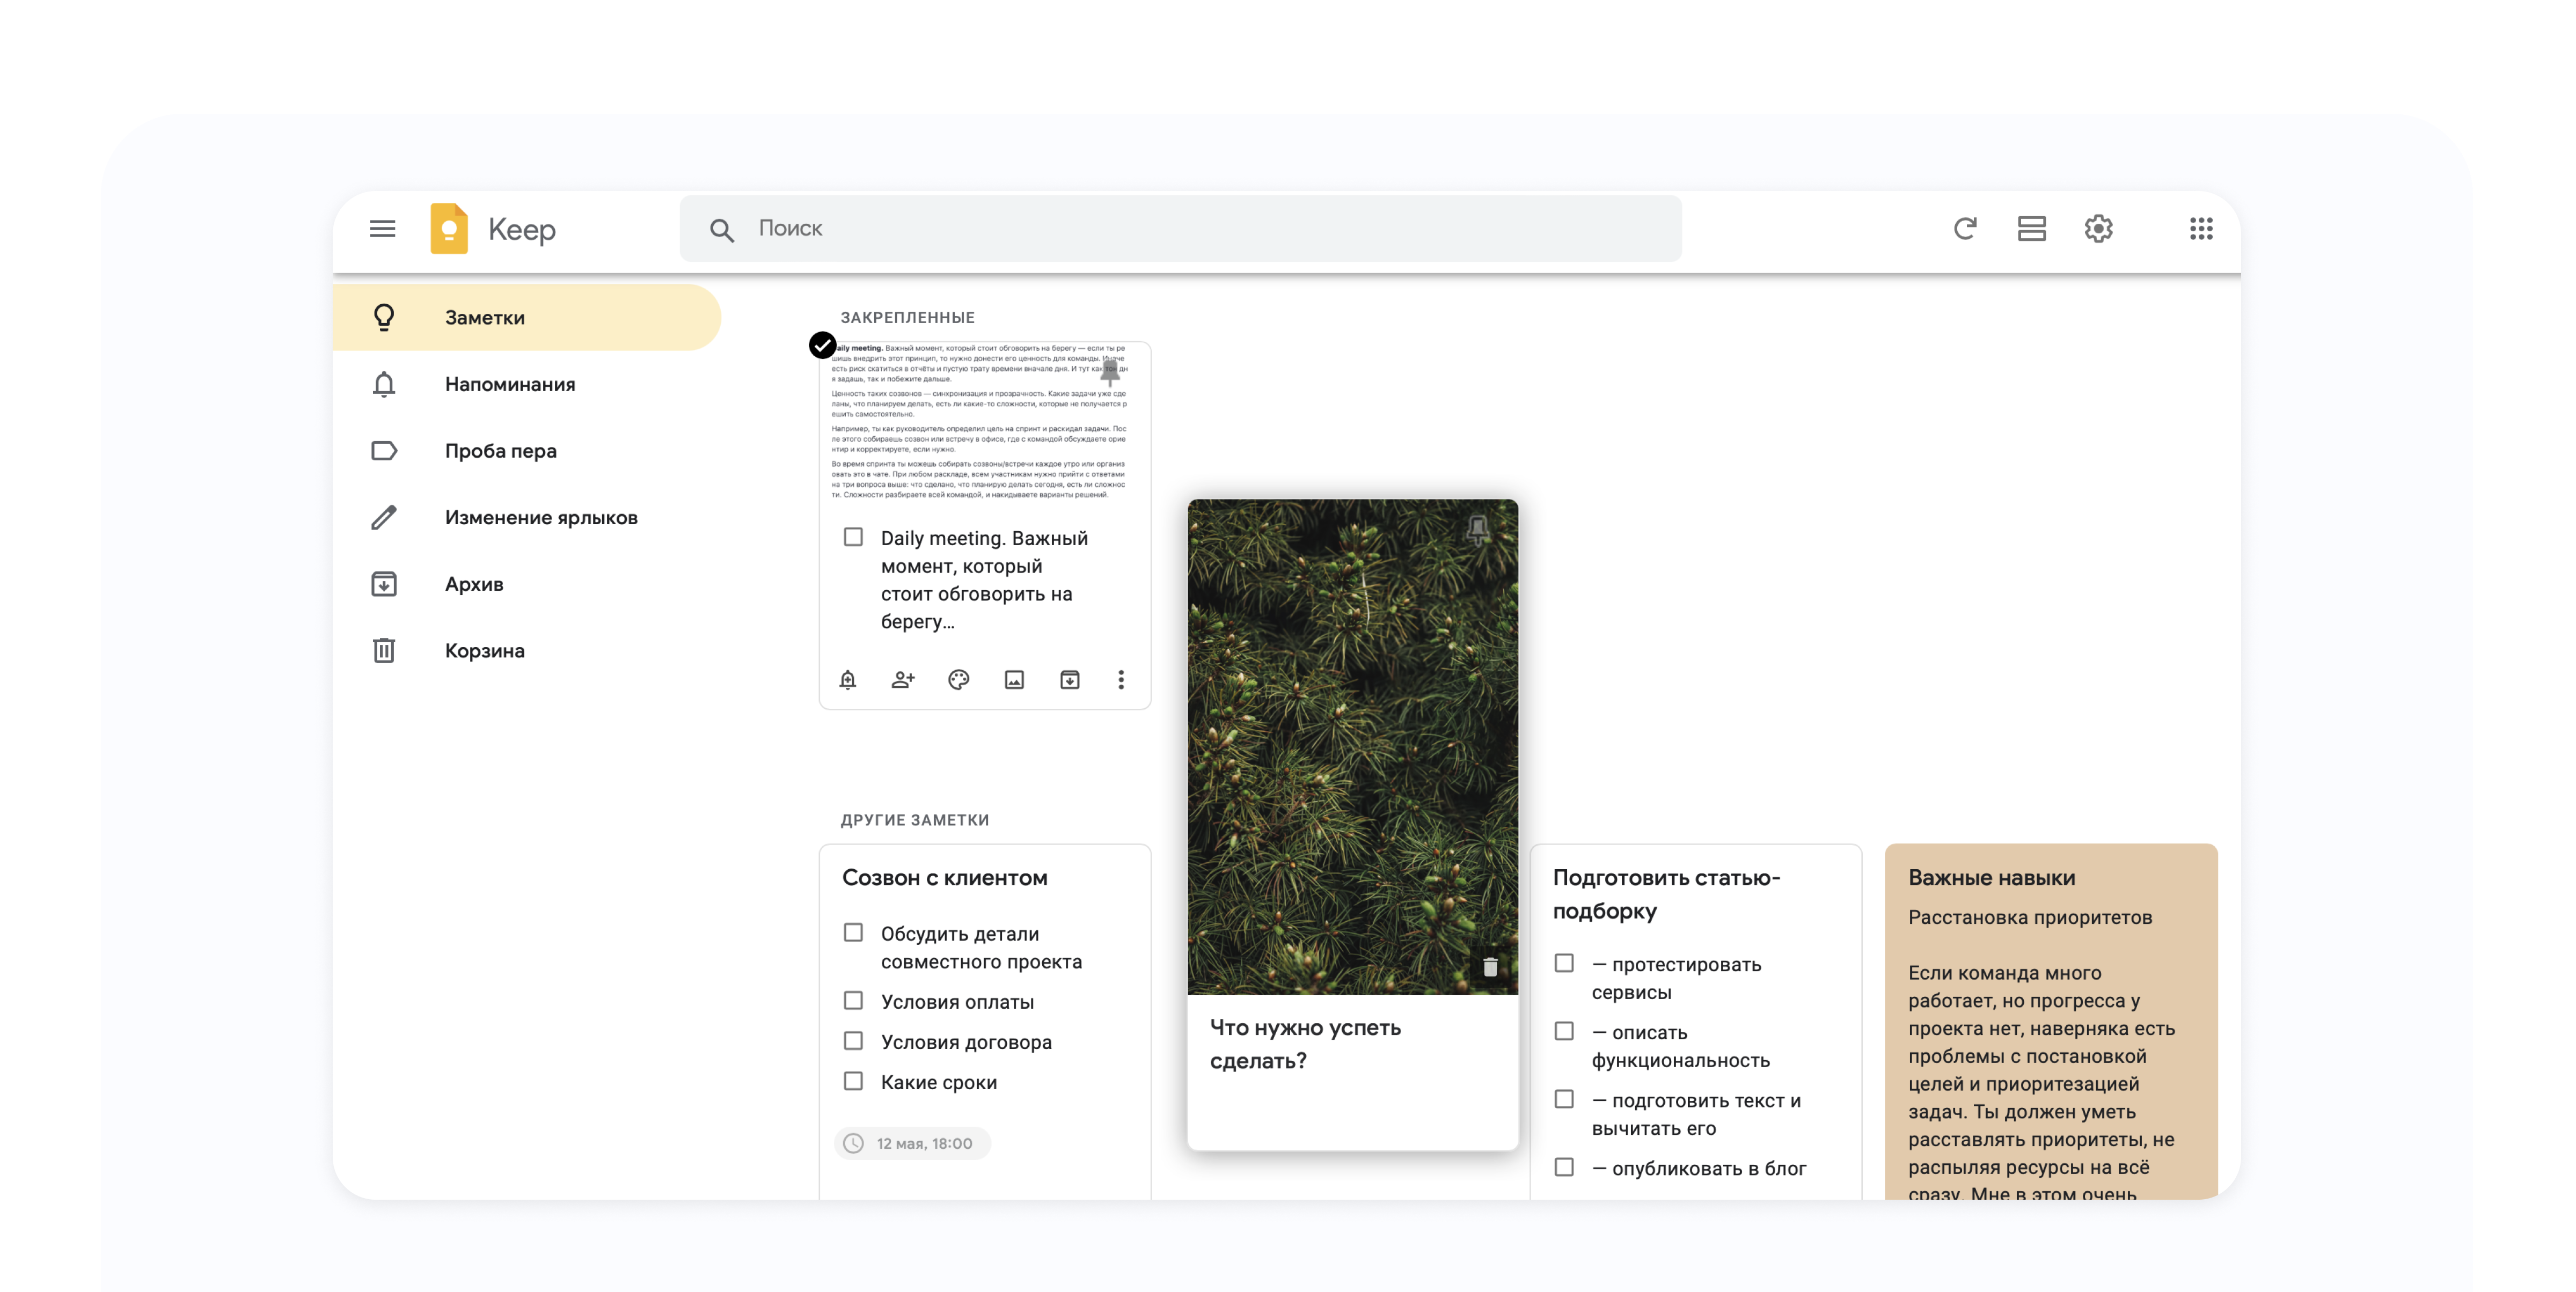Click the add collaborator icon

click(903, 680)
